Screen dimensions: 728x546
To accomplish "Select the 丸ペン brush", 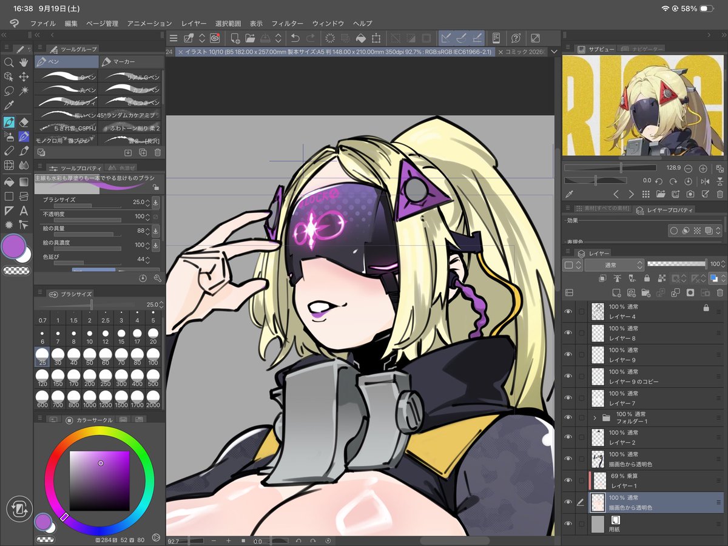I will pos(66,90).
